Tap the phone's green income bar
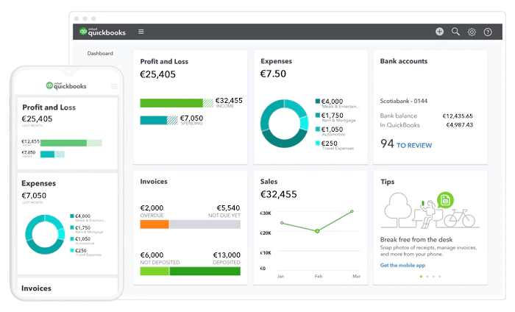Image resolution: width=515 pixels, height=312 pixels. [63, 143]
